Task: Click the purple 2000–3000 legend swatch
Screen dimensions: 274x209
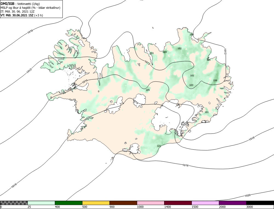Action: [x=233, y=203]
